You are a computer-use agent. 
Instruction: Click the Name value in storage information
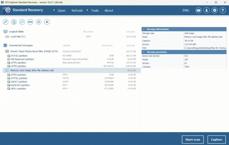[203, 37]
